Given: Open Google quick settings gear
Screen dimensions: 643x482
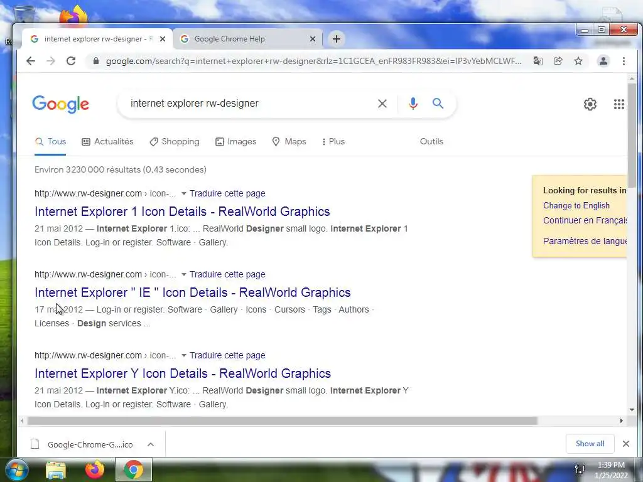Looking at the screenshot, I should pyautogui.click(x=590, y=104).
